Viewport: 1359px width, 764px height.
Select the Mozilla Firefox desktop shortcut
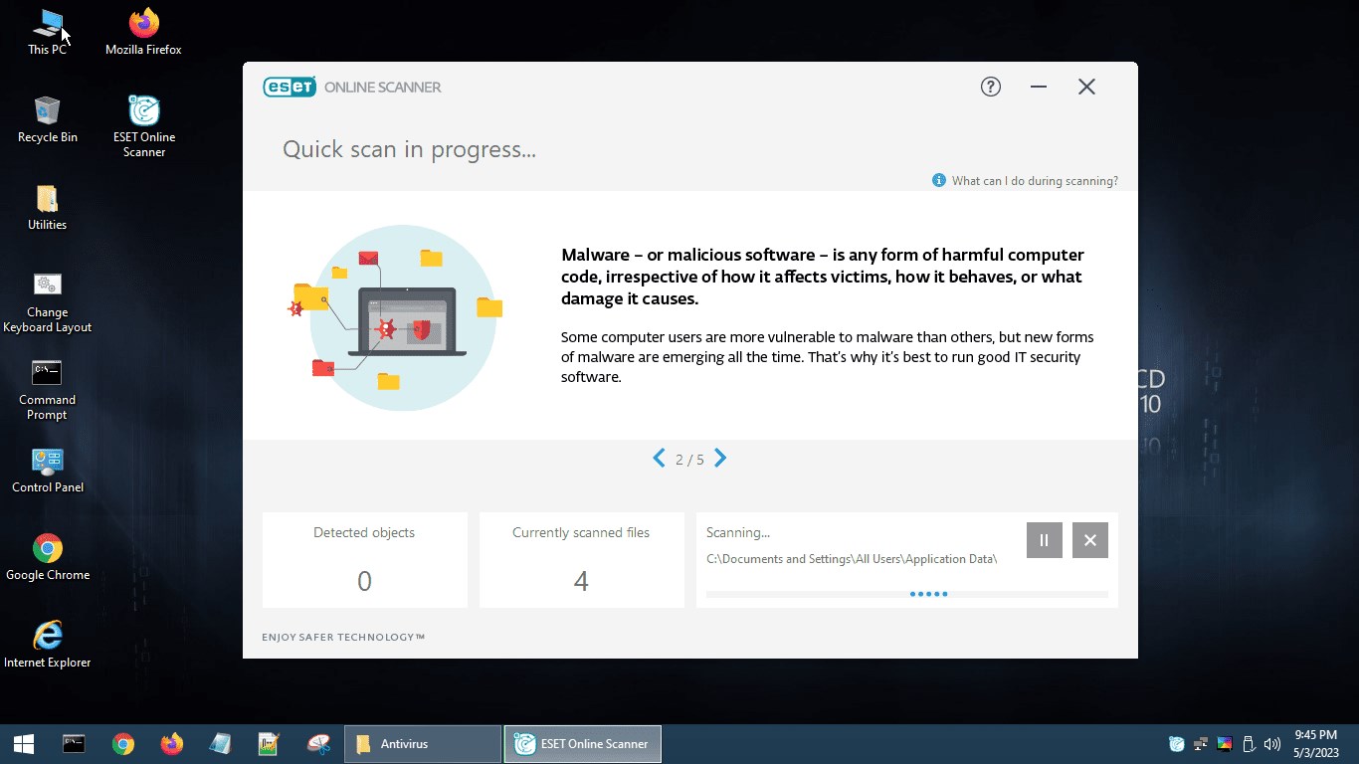point(144,32)
